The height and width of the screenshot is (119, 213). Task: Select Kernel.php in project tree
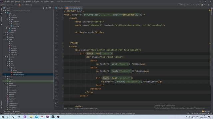(15, 26)
